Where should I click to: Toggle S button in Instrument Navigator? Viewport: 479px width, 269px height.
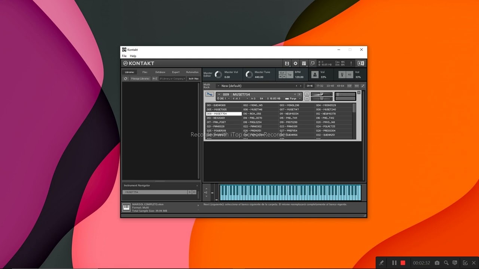point(190,192)
